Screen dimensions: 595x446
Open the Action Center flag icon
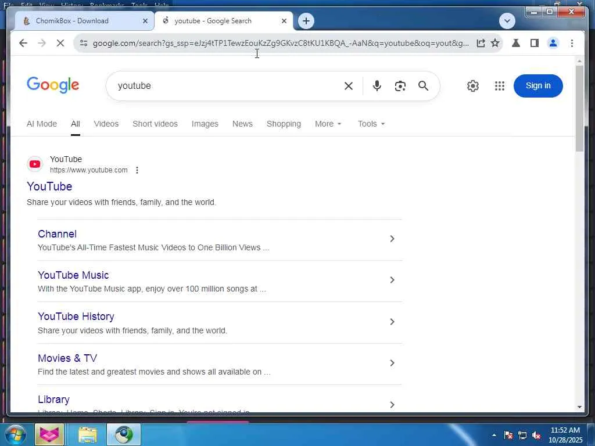[508, 436]
